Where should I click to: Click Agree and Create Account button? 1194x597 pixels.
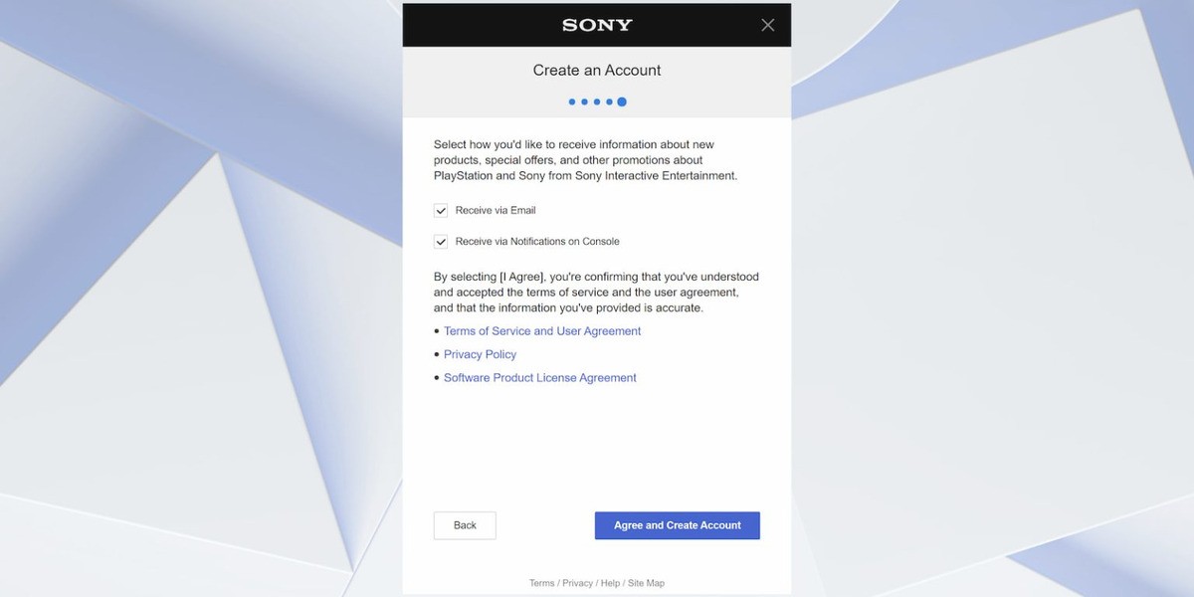pyautogui.click(x=678, y=525)
